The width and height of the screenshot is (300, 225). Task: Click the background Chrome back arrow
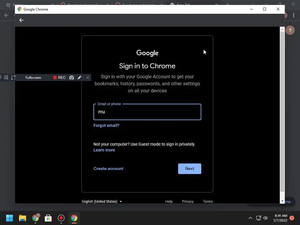(6, 15)
